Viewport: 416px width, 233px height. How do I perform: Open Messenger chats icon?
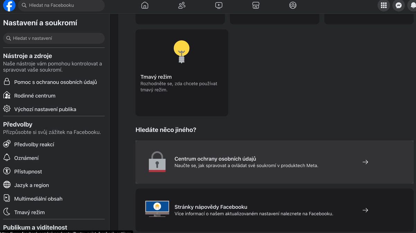tap(399, 6)
